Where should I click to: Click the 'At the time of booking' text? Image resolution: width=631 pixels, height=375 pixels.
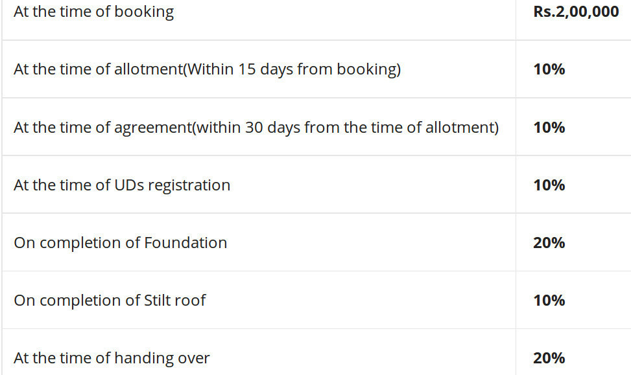pyautogui.click(x=93, y=12)
